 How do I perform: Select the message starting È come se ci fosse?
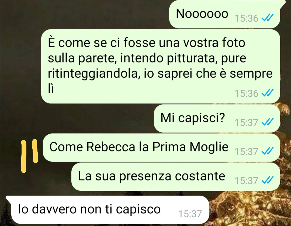click(161, 67)
